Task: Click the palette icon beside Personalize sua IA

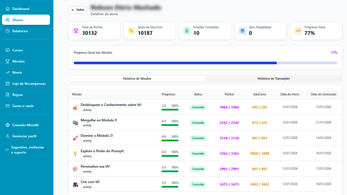Action: tap(75, 169)
